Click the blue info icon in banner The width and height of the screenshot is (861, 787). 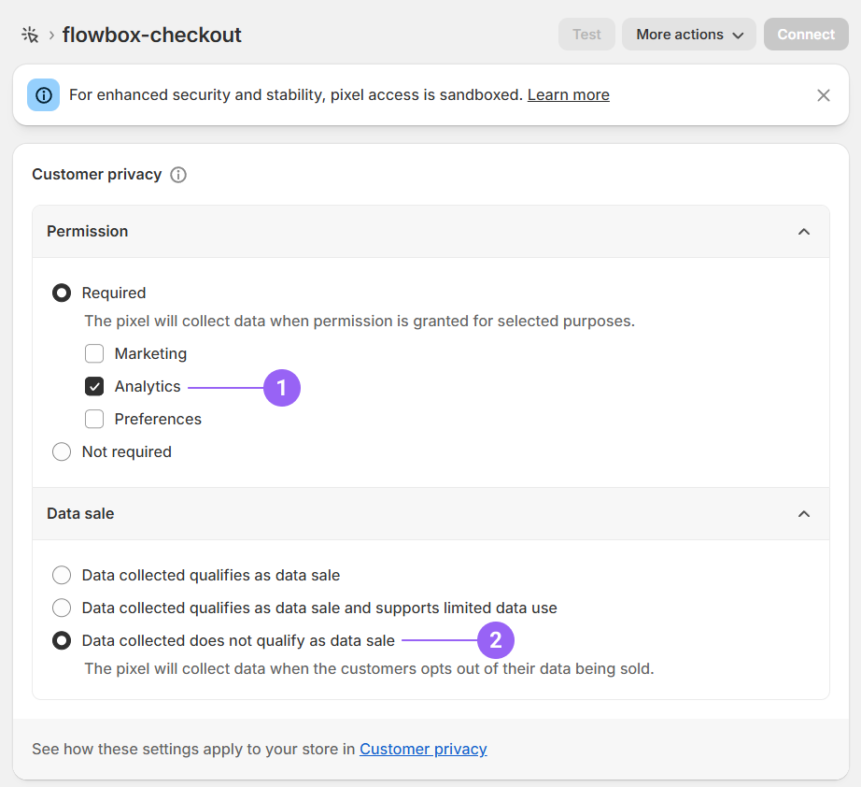43,94
